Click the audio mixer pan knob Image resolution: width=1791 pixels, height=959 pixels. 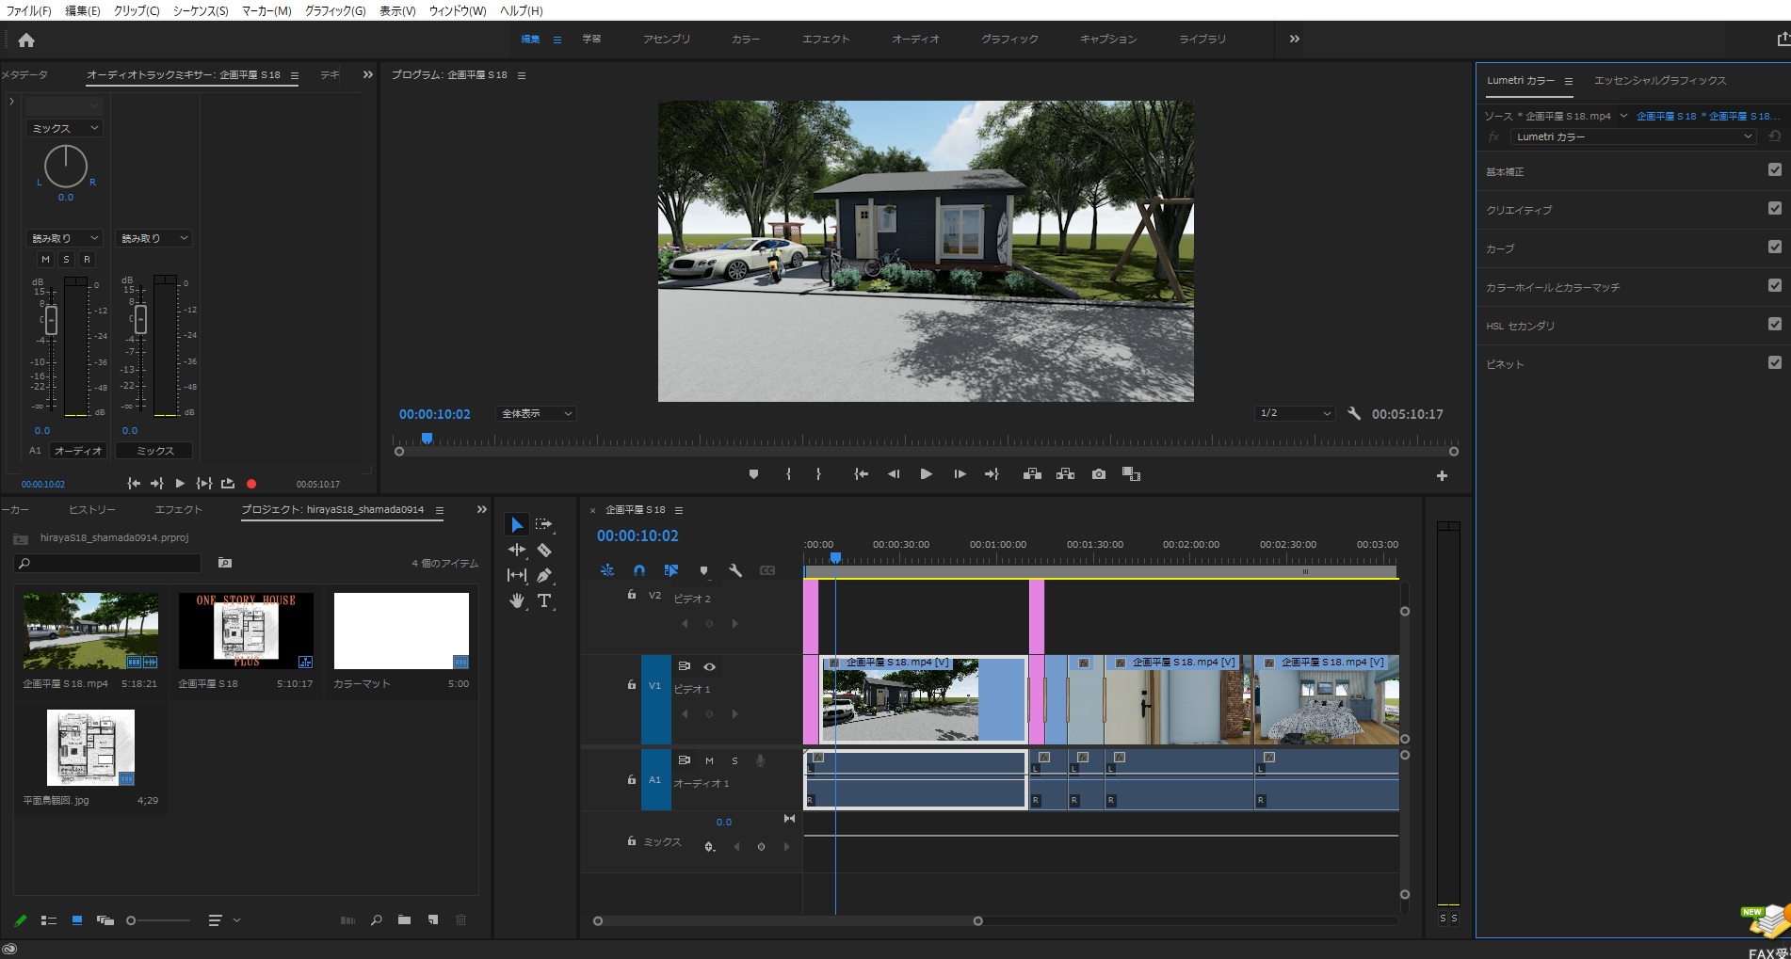point(65,167)
